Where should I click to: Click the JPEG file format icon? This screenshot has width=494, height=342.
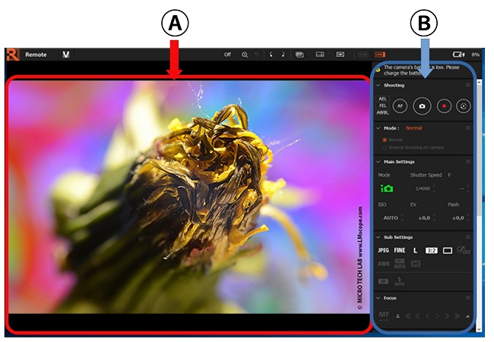coord(384,250)
